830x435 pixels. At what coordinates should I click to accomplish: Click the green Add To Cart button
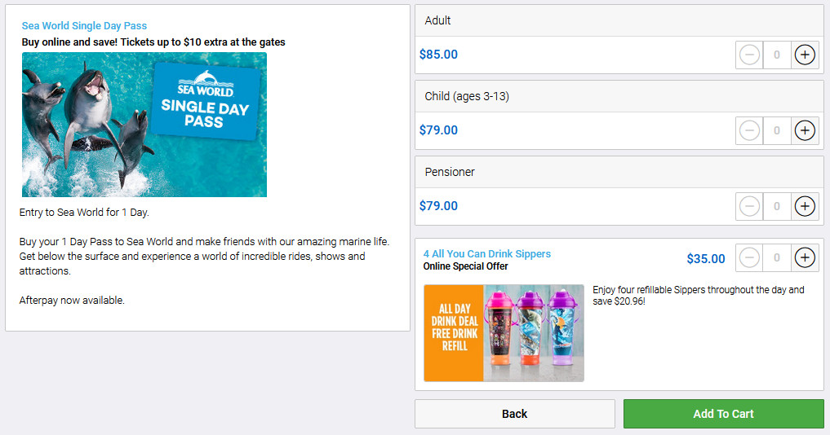[x=723, y=414]
